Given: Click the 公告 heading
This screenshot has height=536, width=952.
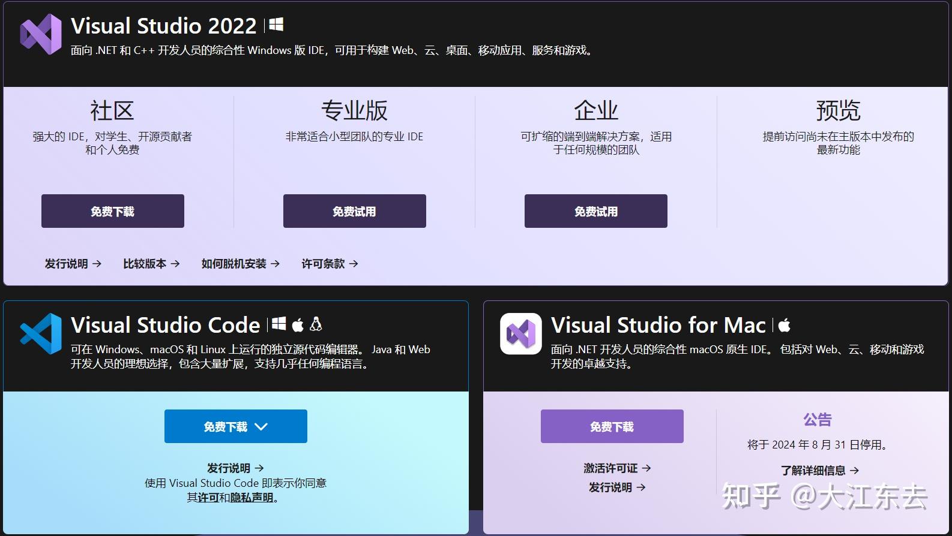Looking at the screenshot, I should coord(818,420).
